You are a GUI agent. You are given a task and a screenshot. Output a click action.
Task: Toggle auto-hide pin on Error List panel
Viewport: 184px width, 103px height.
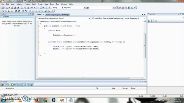click(143, 82)
